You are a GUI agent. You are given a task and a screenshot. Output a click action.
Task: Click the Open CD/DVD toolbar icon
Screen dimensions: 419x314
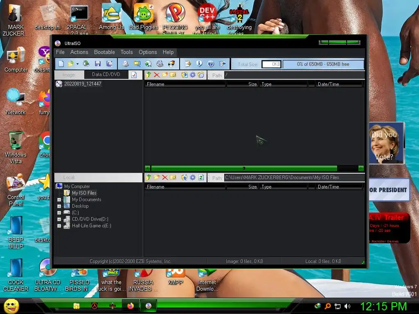tap(86, 63)
